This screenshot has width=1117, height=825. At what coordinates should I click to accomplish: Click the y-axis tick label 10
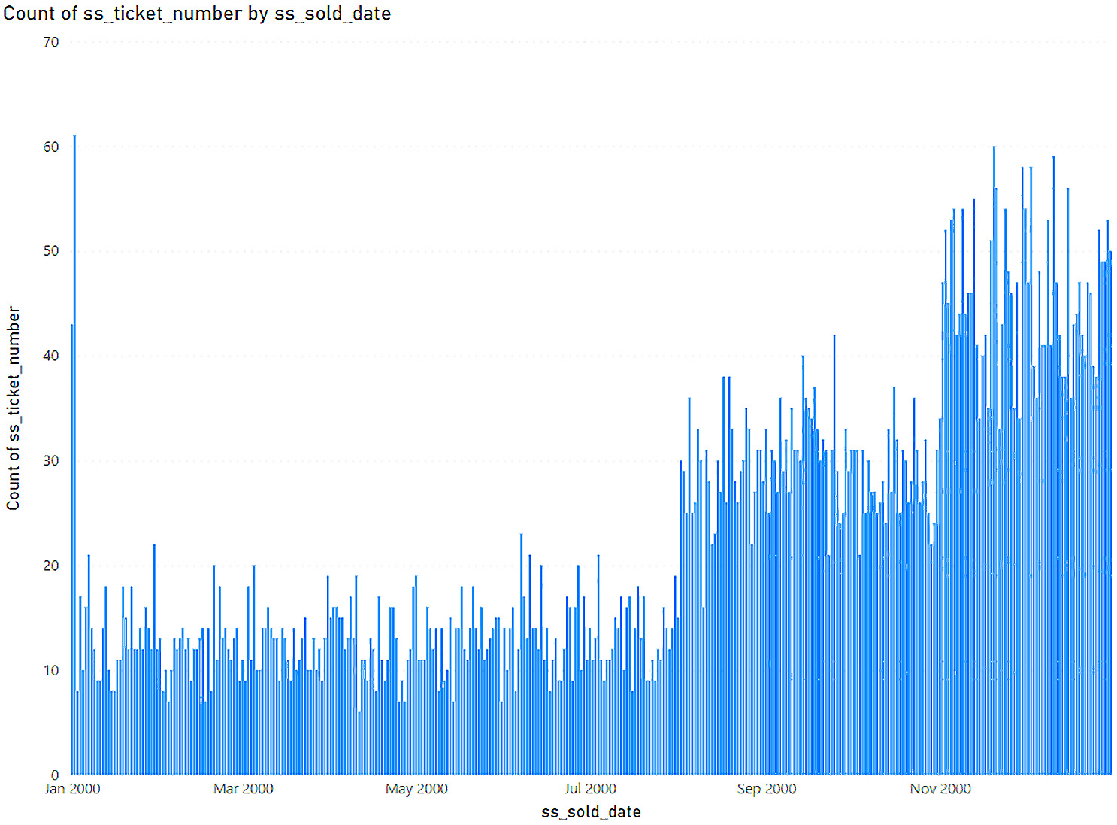pyautogui.click(x=50, y=671)
